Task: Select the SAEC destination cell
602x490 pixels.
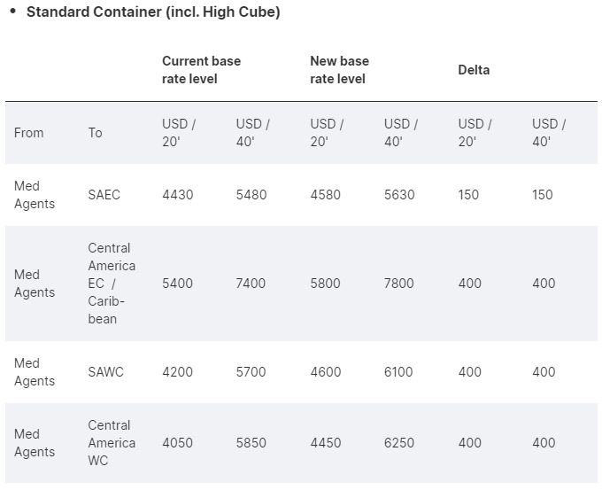Action: point(104,195)
